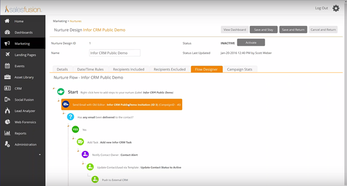Screen dimensions: 347x186
Task: Click the settings gear icon
Action: 336,8
